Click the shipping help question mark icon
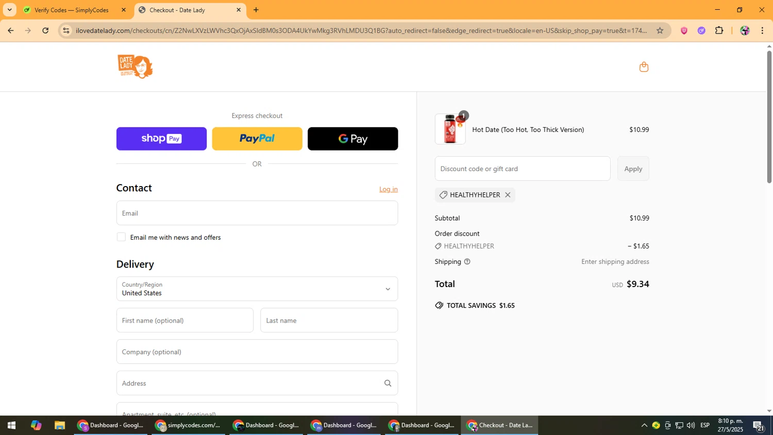 pos(467,262)
